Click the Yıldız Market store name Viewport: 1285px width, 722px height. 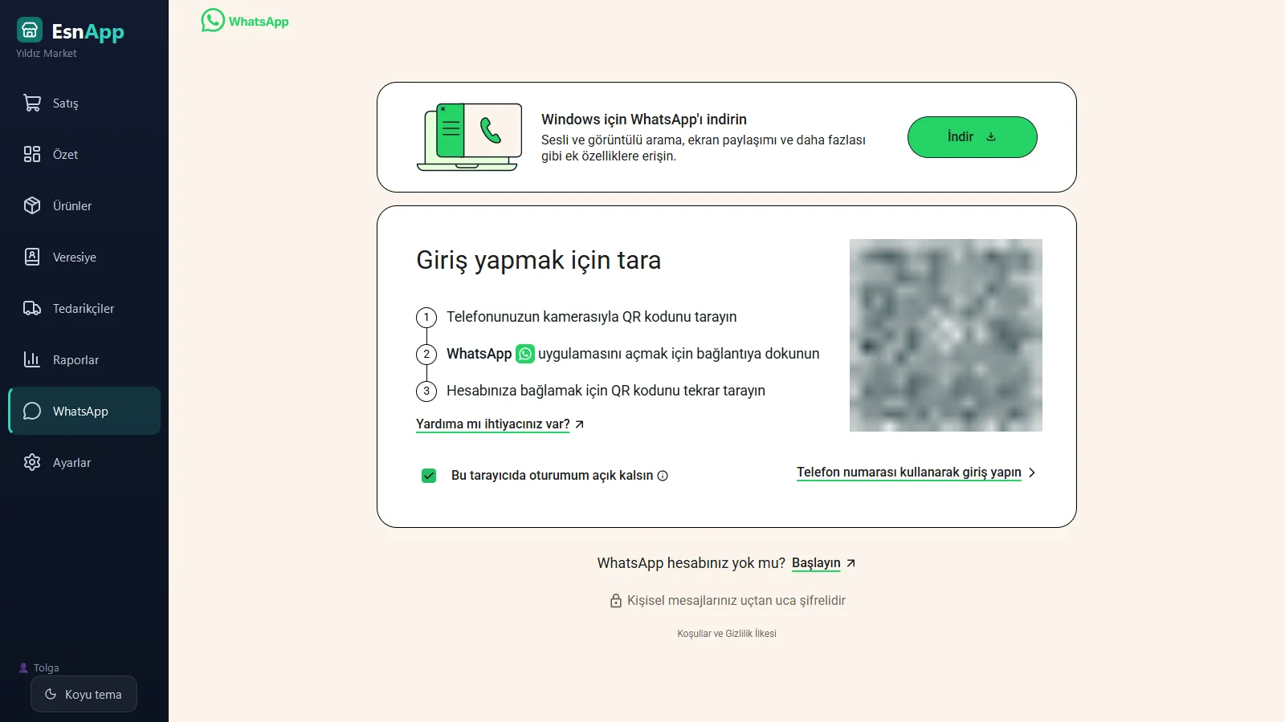[47, 53]
